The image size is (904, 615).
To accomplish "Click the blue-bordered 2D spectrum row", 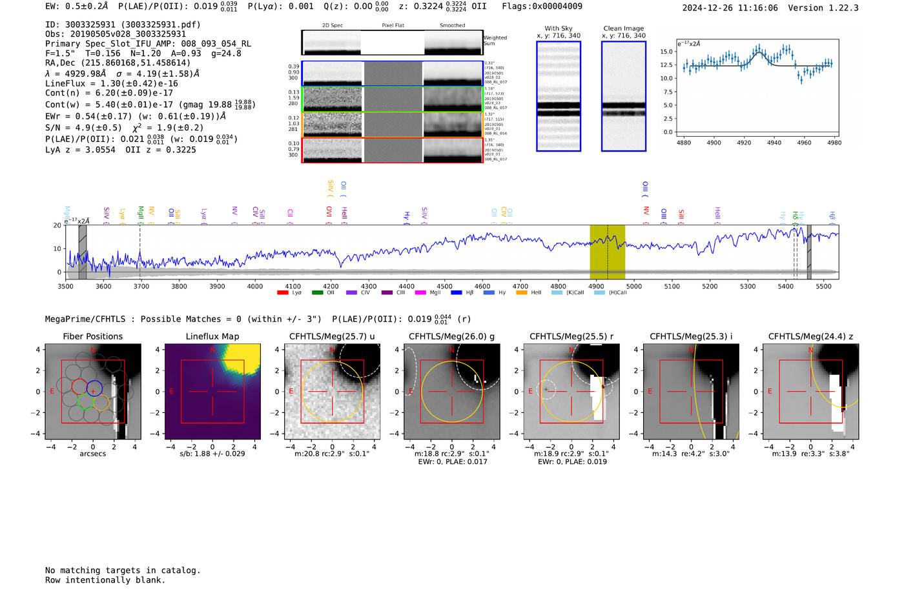I will click(393, 74).
